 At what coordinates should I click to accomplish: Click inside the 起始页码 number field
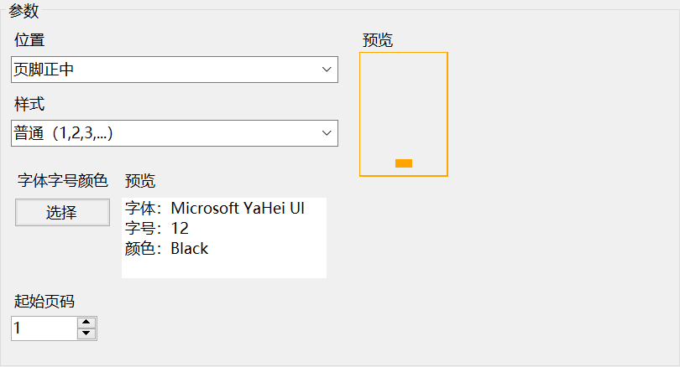pyautogui.click(x=44, y=328)
